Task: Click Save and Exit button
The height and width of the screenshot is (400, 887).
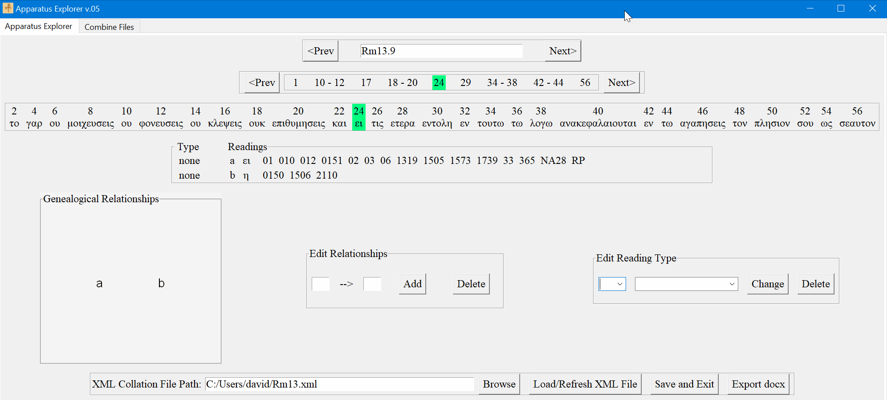Action: [684, 384]
